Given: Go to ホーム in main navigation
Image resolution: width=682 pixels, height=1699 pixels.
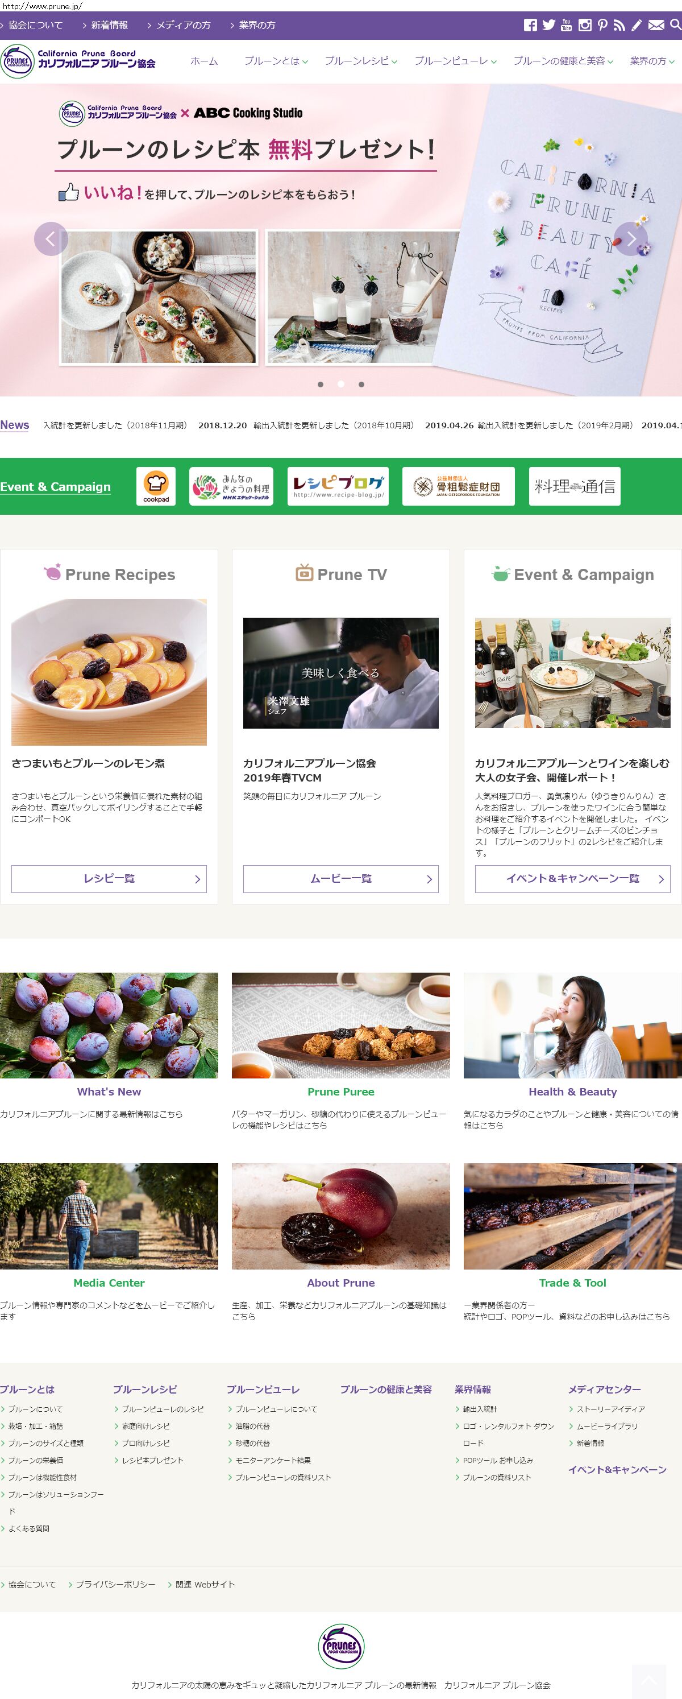Looking at the screenshot, I should (x=203, y=61).
